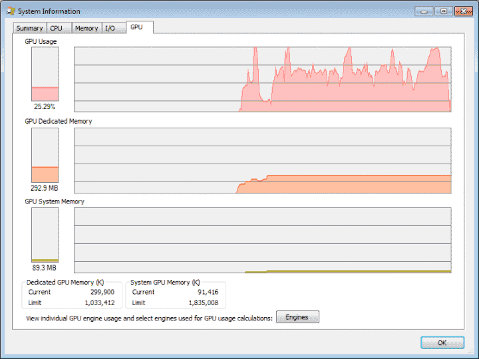Click the GPU Usage history graph
The width and height of the screenshot is (479, 359).
[x=263, y=79]
